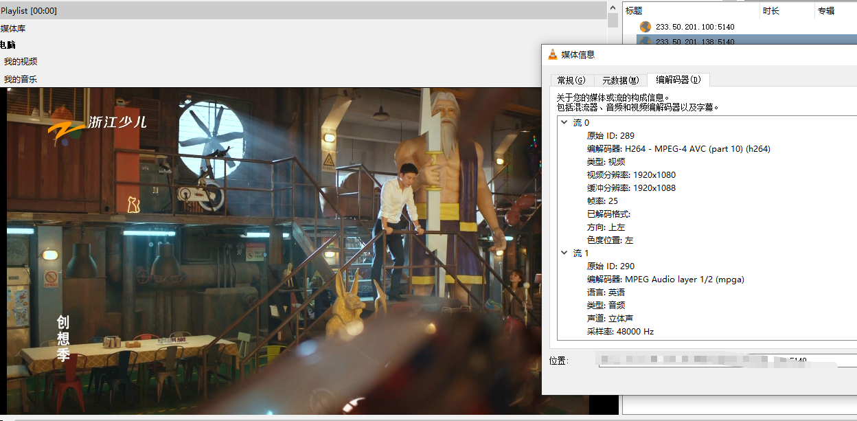Switch to the 常规 tab
The height and width of the screenshot is (421, 857).
tap(571, 80)
